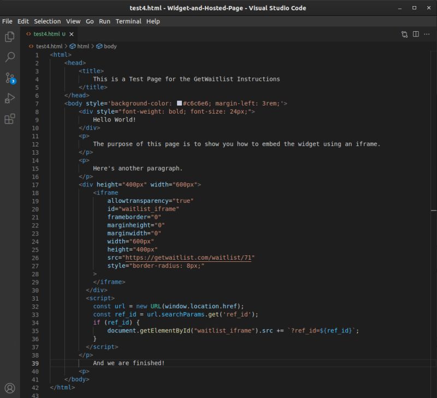Open the Run menu
The height and width of the screenshot is (398, 437).
104,21
